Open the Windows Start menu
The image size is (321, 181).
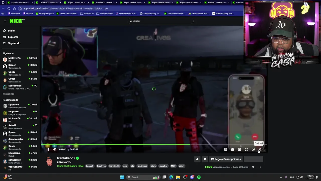tap(122, 177)
